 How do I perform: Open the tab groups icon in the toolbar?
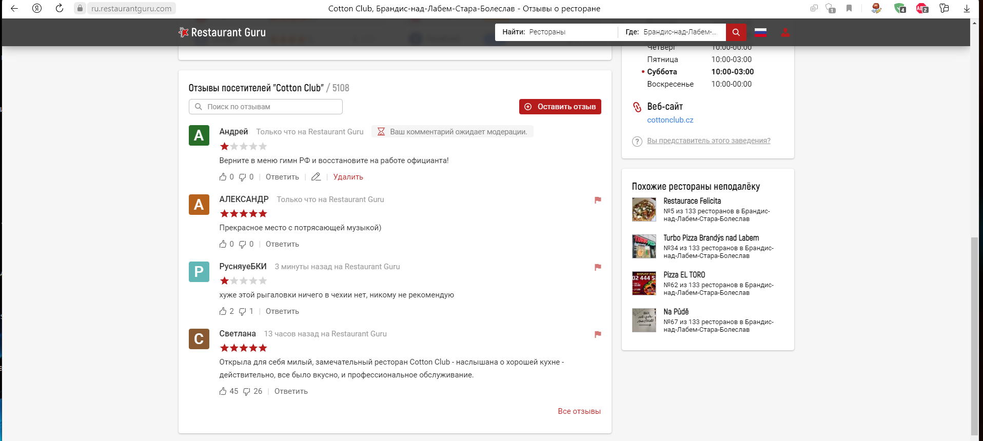[x=814, y=8]
